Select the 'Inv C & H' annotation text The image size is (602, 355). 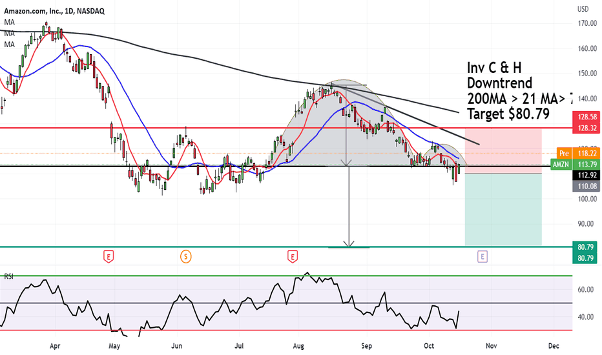click(495, 68)
